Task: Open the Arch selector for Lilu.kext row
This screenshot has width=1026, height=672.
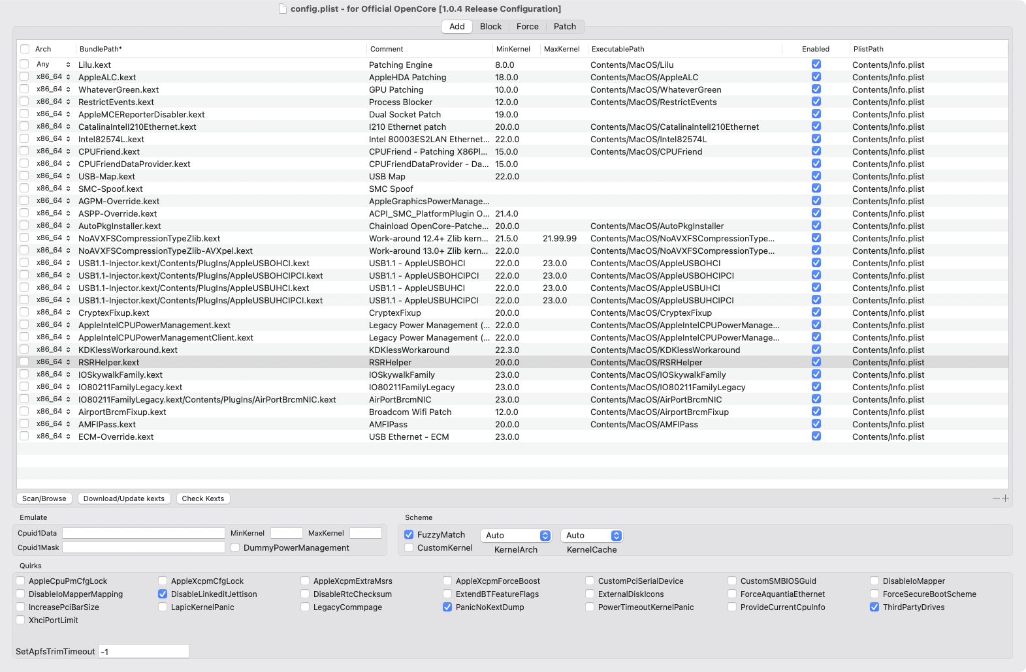Action: [54, 65]
